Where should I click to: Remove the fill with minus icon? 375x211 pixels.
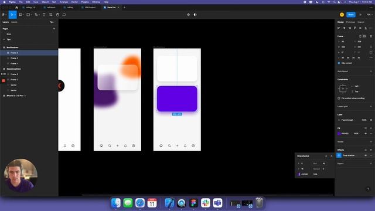click(371, 134)
